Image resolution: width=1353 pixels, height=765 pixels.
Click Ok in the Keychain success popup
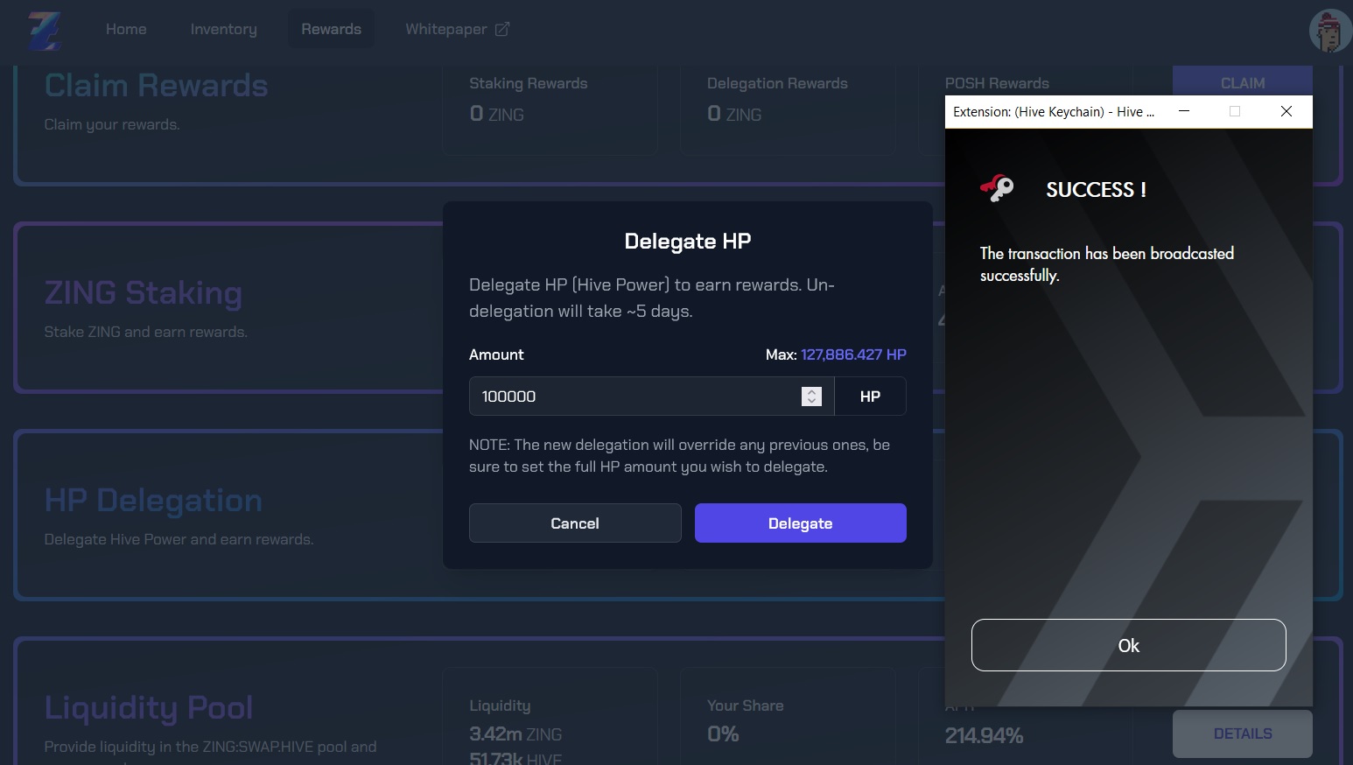(x=1129, y=645)
